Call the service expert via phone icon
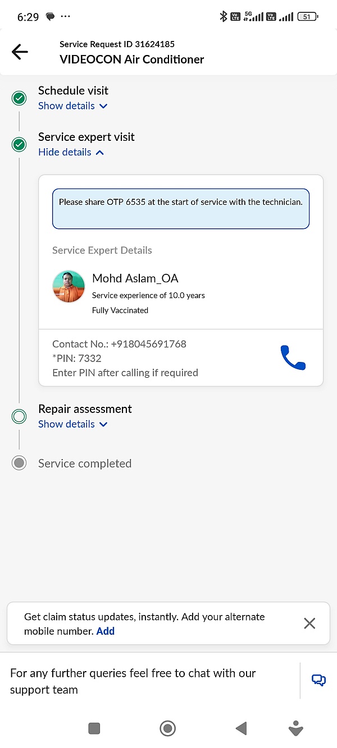This screenshot has width=337, height=748. [293, 357]
